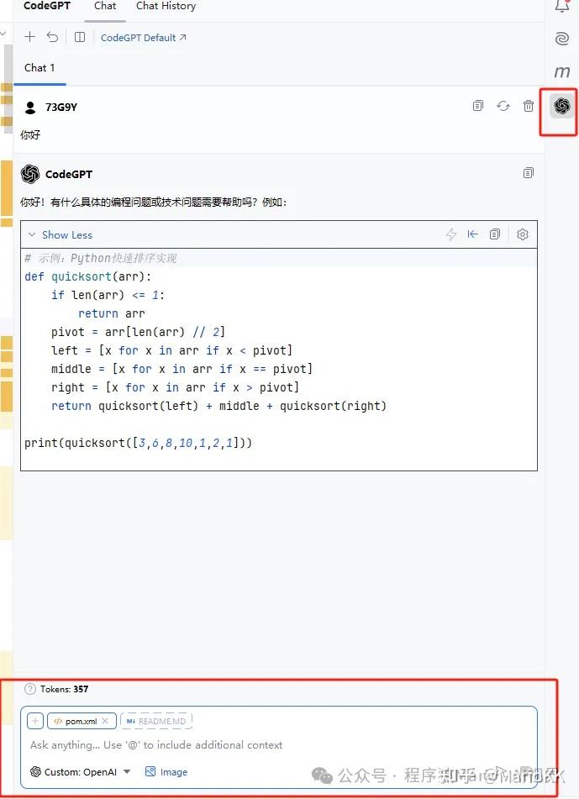Click the CodeGPT avatar logo

[30, 174]
